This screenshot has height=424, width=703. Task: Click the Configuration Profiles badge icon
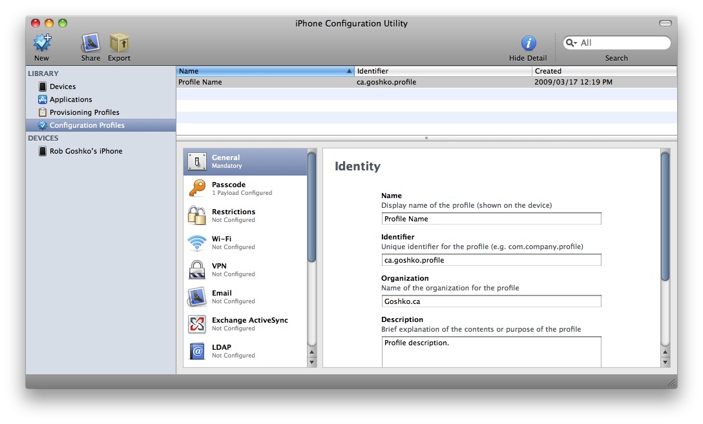pyautogui.click(x=43, y=125)
